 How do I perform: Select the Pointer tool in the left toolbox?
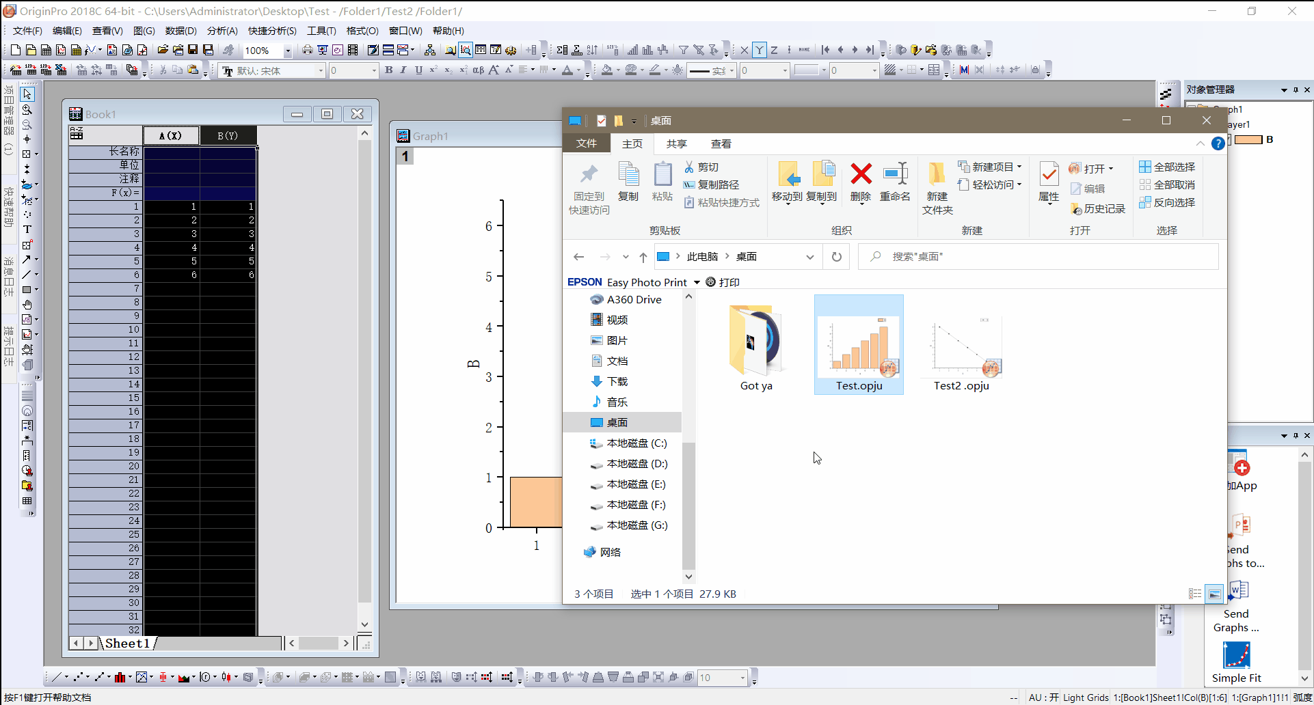tap(27, 94)
